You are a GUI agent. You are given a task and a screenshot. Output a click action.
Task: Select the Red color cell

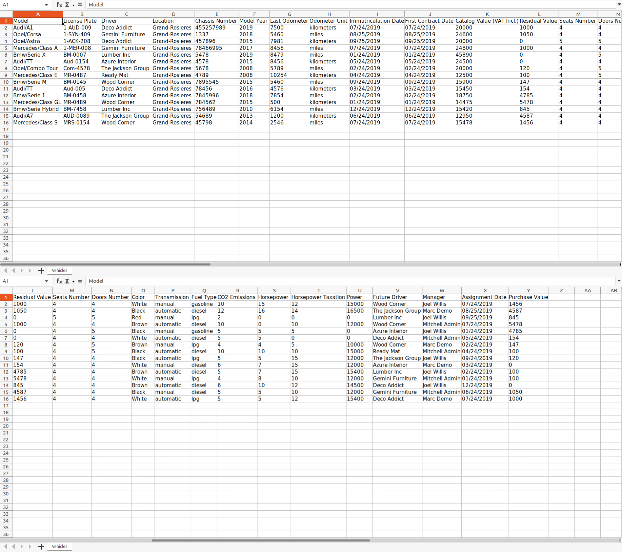coord(143,318)
